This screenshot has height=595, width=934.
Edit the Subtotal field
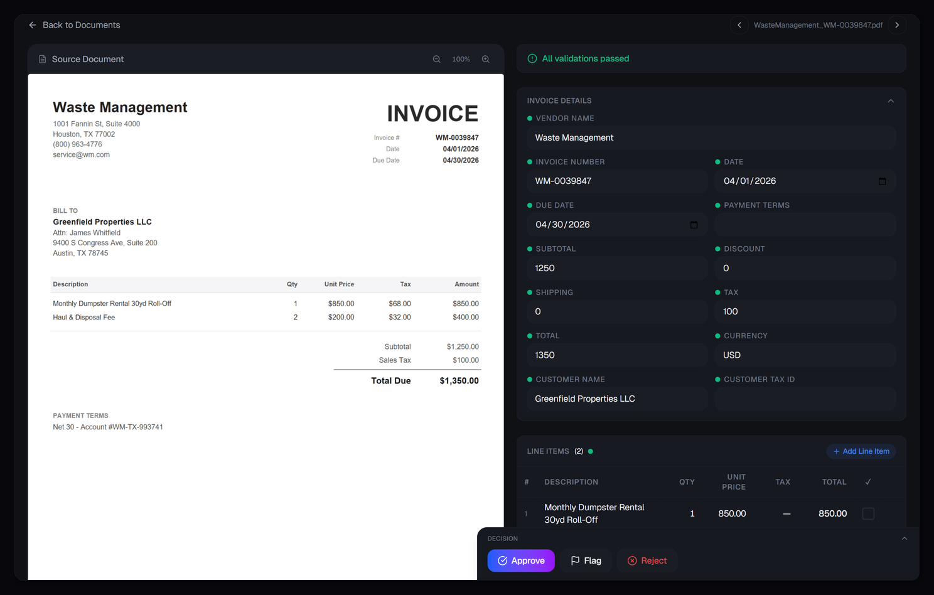click(x=617, y=268)
